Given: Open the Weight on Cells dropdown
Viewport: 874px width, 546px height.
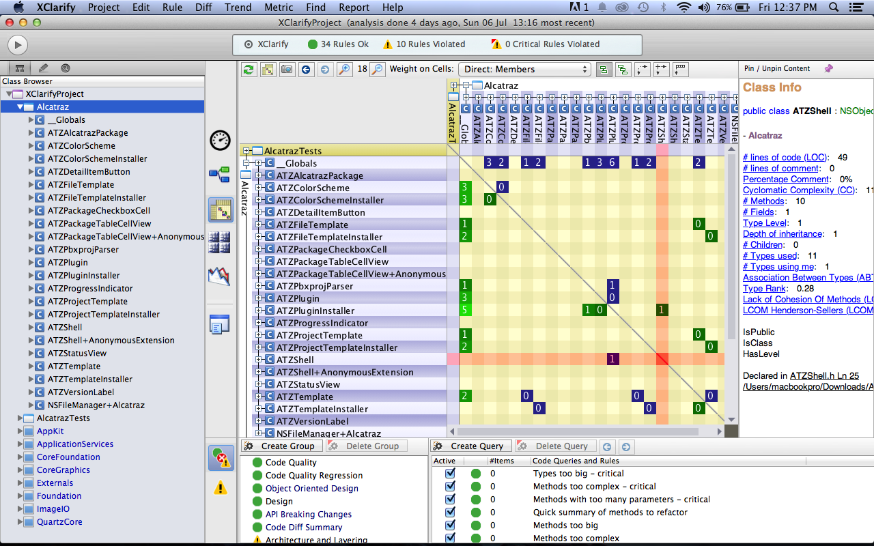Looking at the screenshot, I should pos(524,69).
